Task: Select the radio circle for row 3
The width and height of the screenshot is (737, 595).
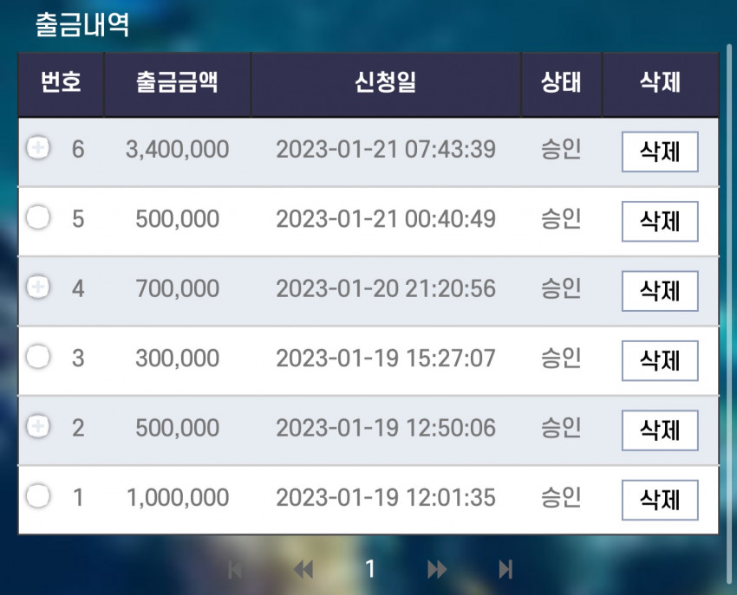Action: point(38,357)
